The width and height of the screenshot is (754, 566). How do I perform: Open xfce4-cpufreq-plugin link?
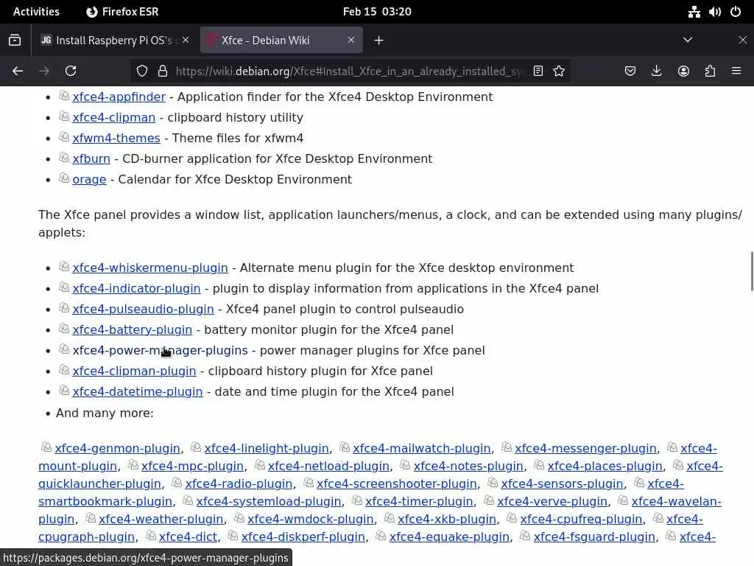[581, 520]
